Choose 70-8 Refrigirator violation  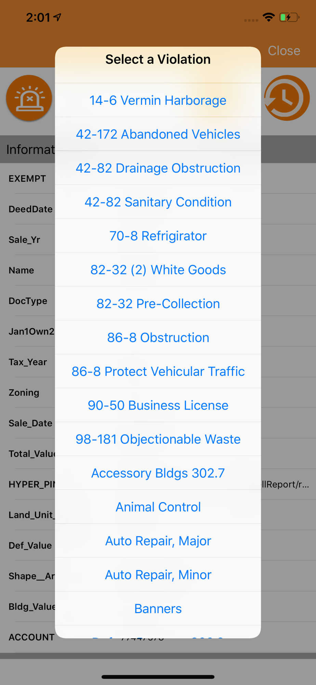(158, 236)
